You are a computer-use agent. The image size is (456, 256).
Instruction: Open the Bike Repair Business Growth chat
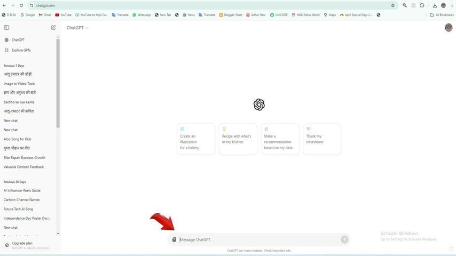(25, 157)
